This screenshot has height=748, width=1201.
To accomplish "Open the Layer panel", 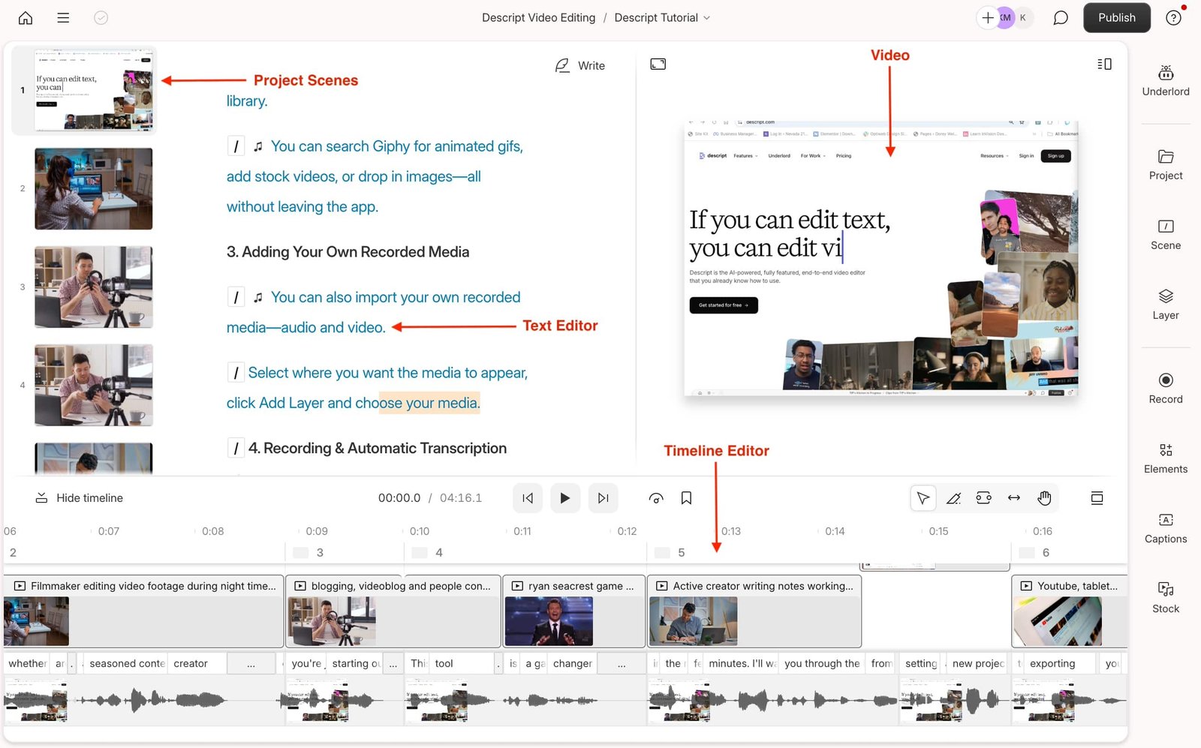I will (x=1165, y=305).
